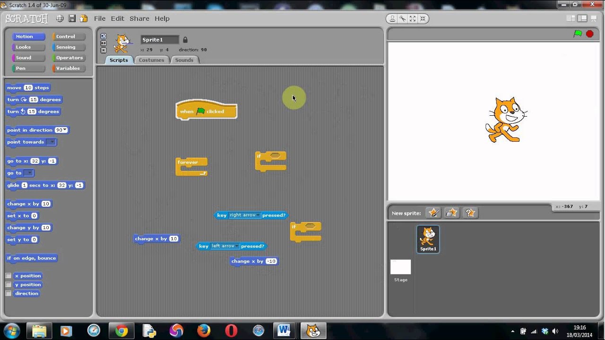Open Microsoft Word from the taskbar
Viewport: 605px width, 340px height.
284,331
